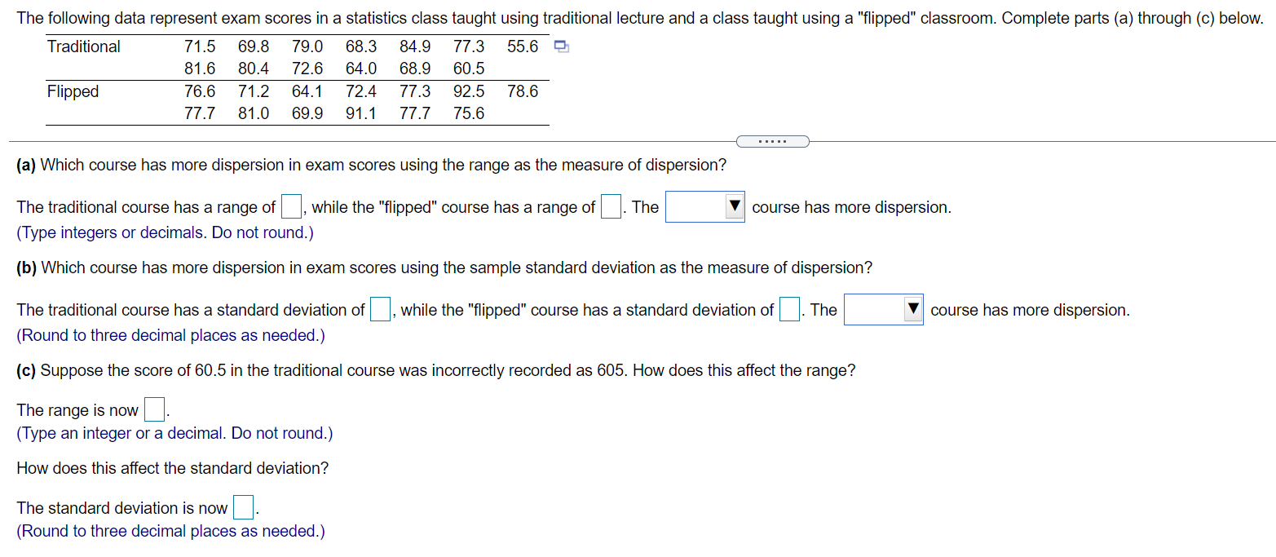Select the value 92.5 in the Flipped row
Viewport: 1276px width, 557px height.
point(468,91)
